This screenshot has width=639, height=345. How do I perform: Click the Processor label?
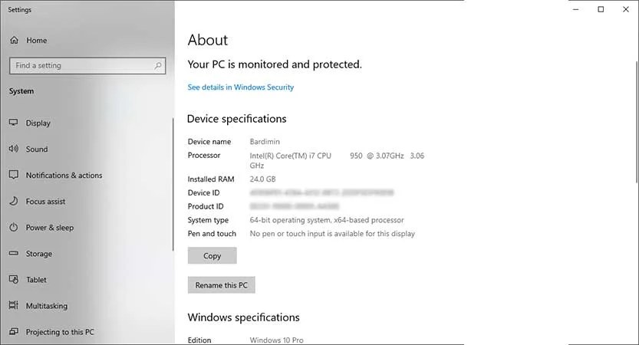tap(204, 155)
